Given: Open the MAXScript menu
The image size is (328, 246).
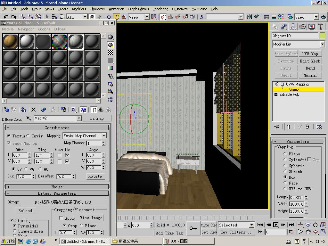Looking at the screenshot, I should [199, 9].
